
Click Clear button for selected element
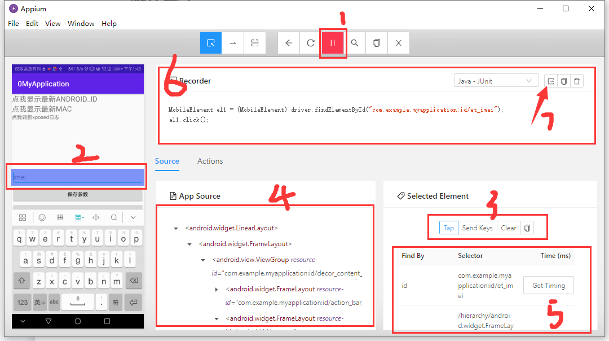(x=509, y=228)
